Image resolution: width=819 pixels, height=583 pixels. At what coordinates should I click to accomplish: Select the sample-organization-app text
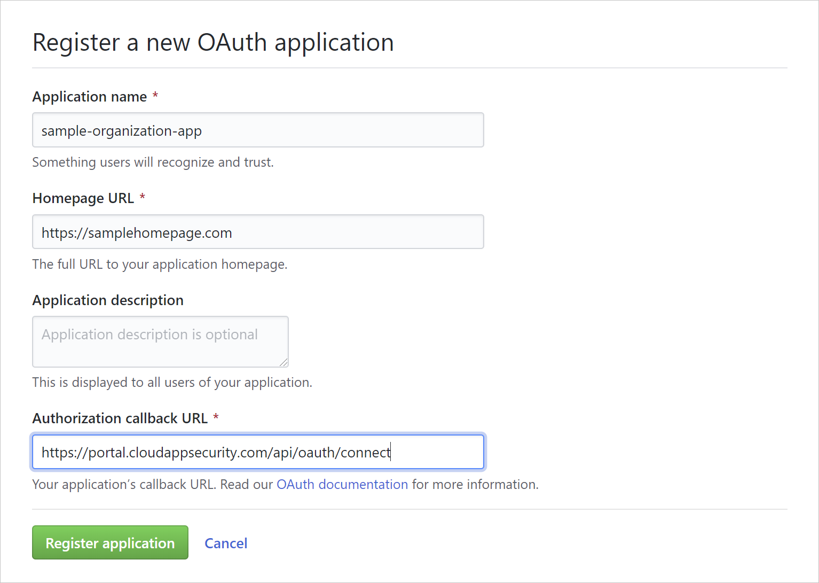121,130
